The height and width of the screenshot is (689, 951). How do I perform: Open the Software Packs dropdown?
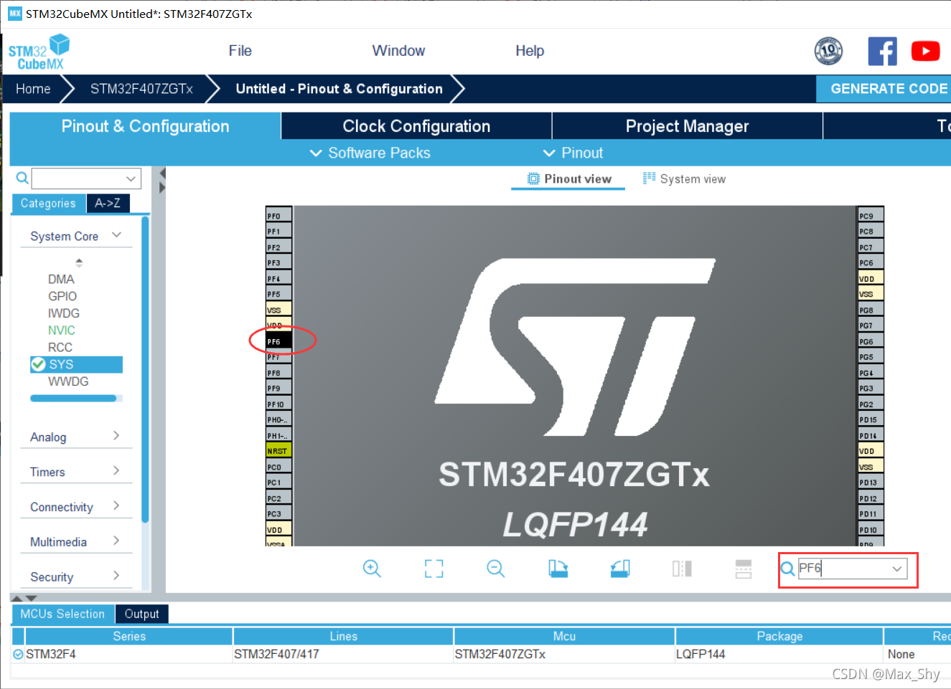pyautogui.click(x=370, y=153)
